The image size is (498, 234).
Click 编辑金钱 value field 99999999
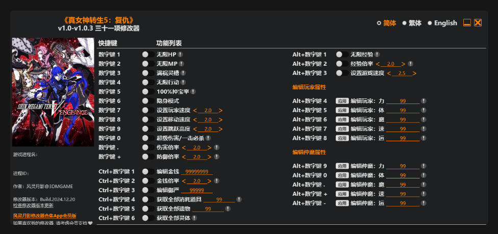pyautogui.click(x=197, y=172)
